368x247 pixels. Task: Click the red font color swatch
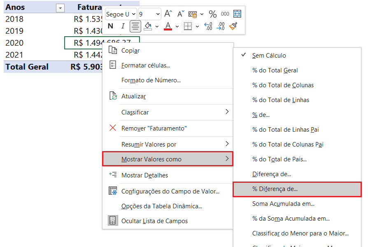click(x=168, y=27)
